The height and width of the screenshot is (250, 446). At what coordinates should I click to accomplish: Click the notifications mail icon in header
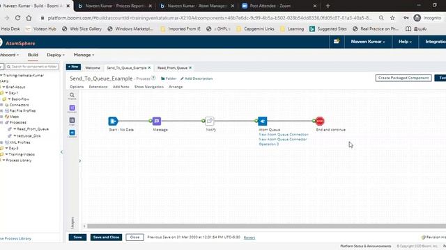tap(336, 42)
